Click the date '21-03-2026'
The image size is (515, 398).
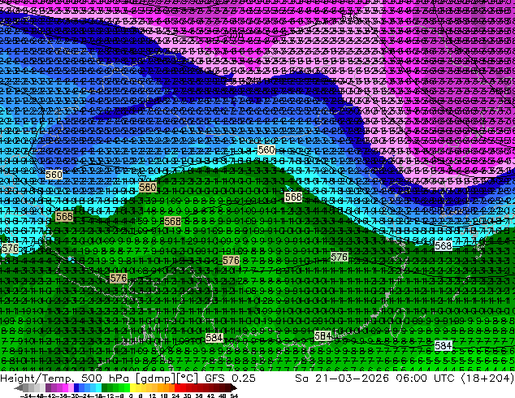(x=352, y=379)
